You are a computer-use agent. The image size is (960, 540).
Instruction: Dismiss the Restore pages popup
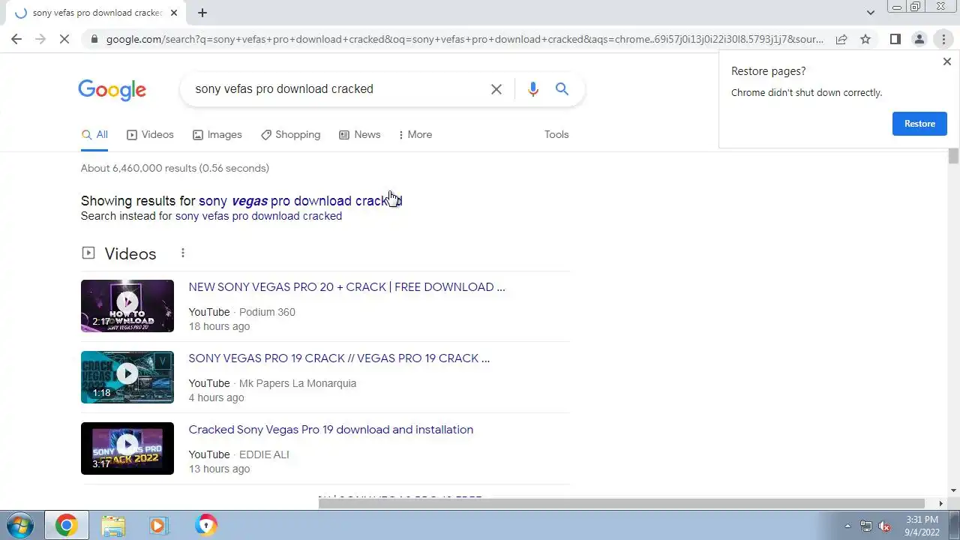tap(946, 62)
